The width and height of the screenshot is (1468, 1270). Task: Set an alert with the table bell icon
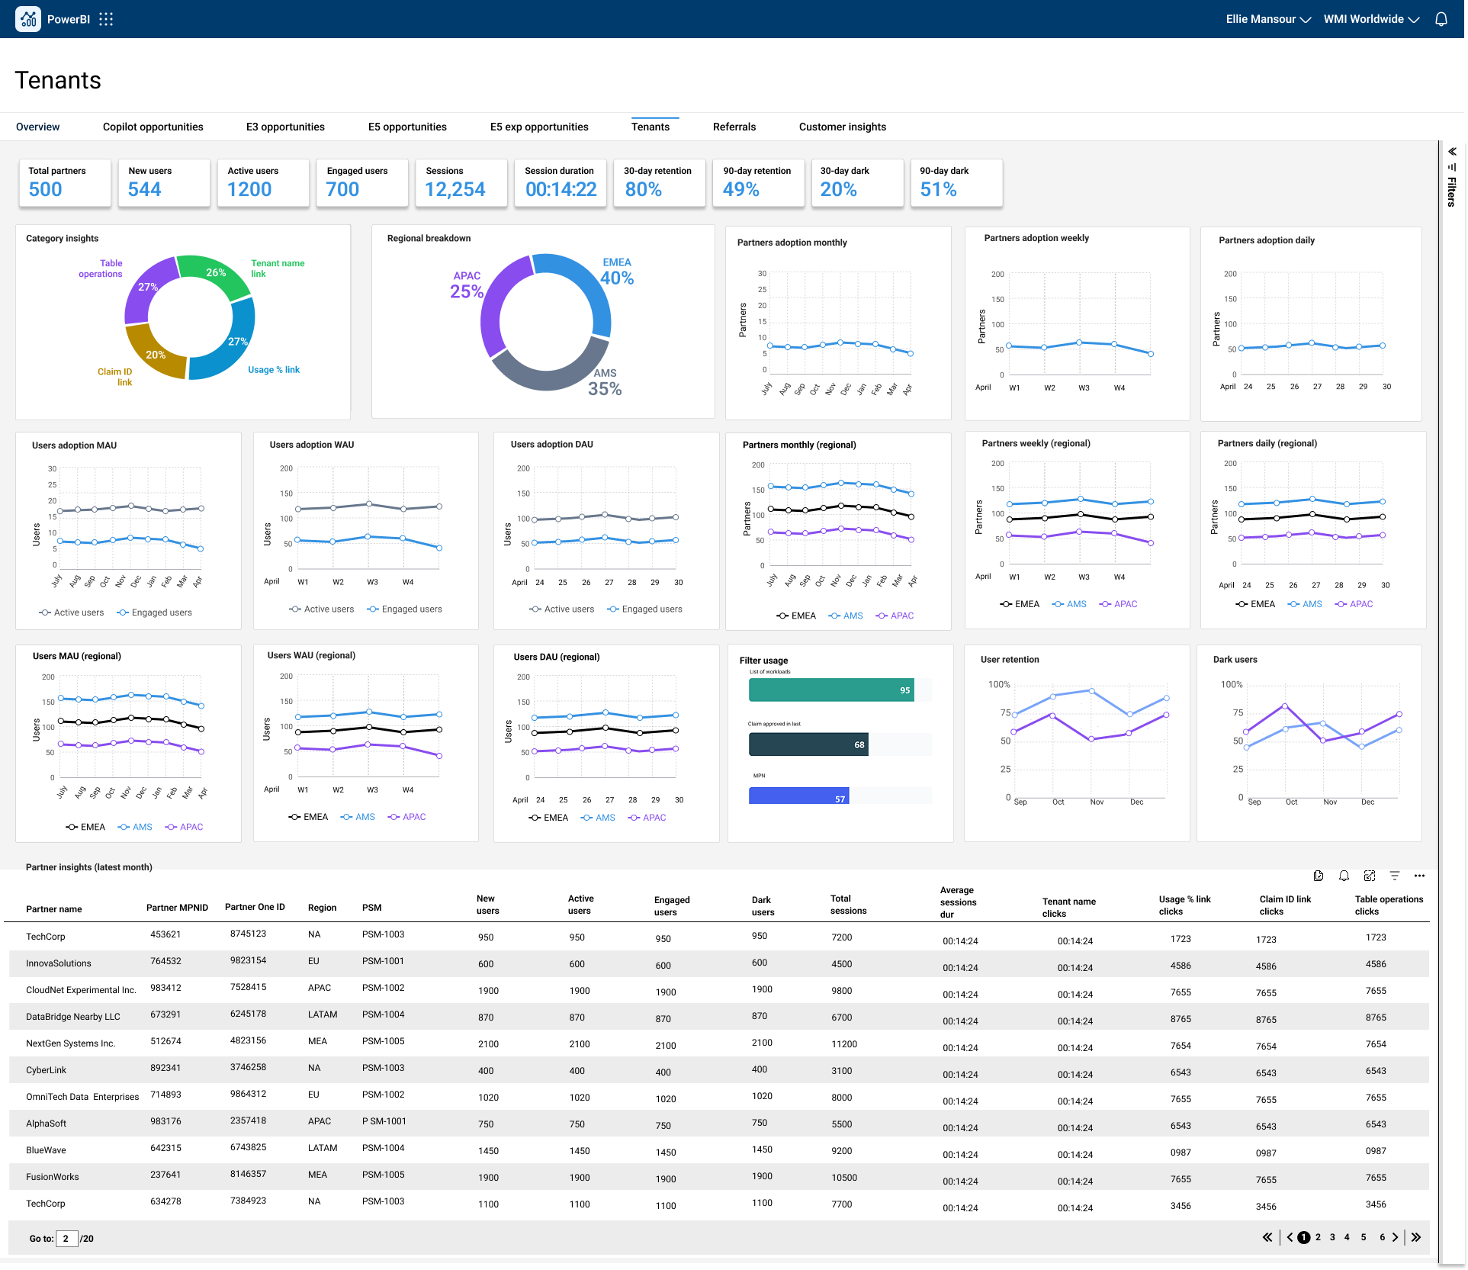[1344, 876]
